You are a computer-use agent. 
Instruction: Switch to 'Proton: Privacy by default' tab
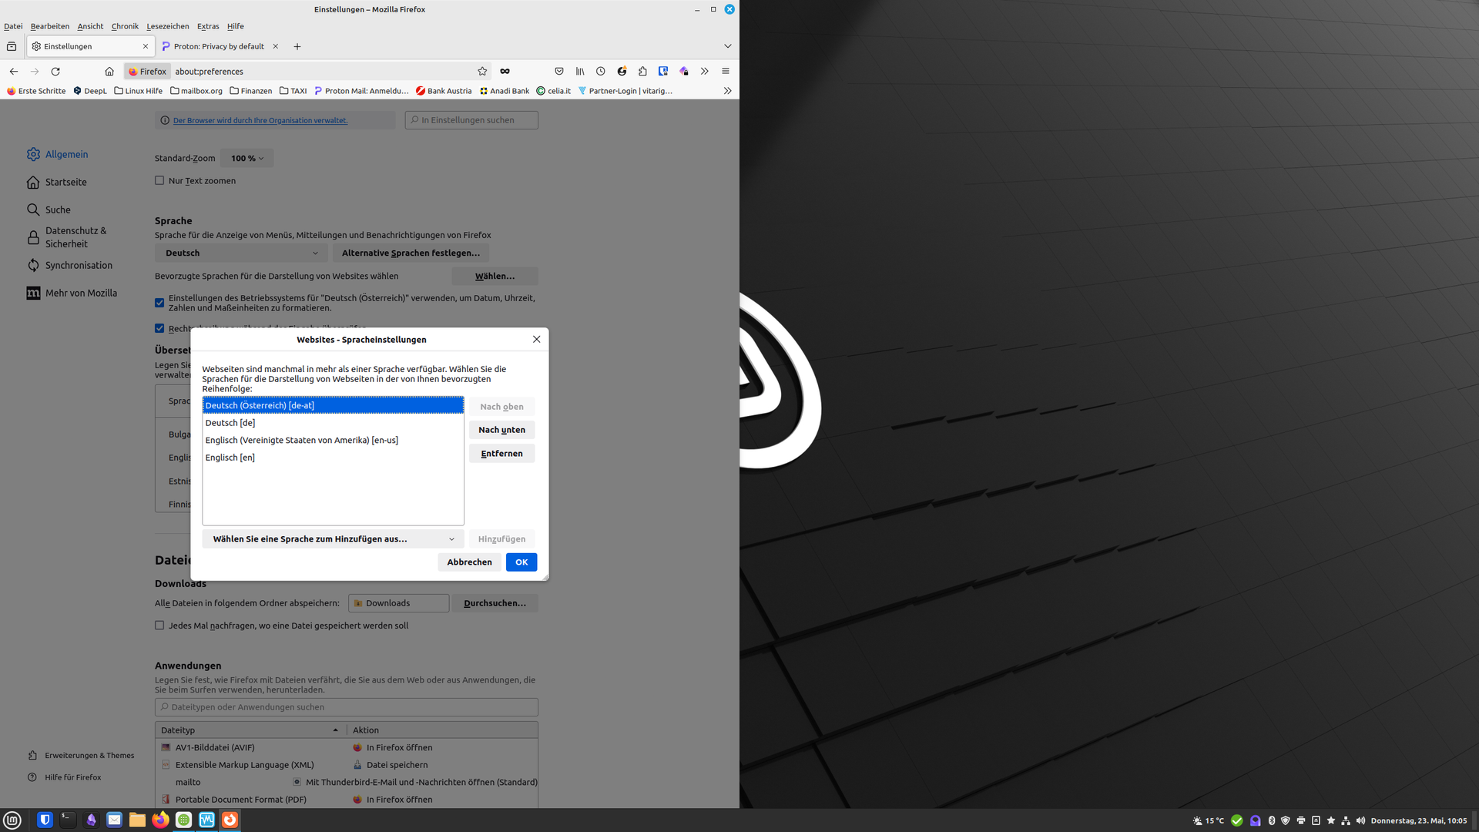(218, 46)
